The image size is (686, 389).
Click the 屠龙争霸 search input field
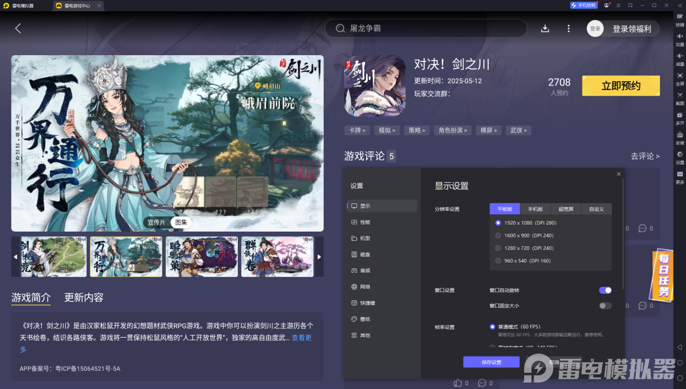426,28
